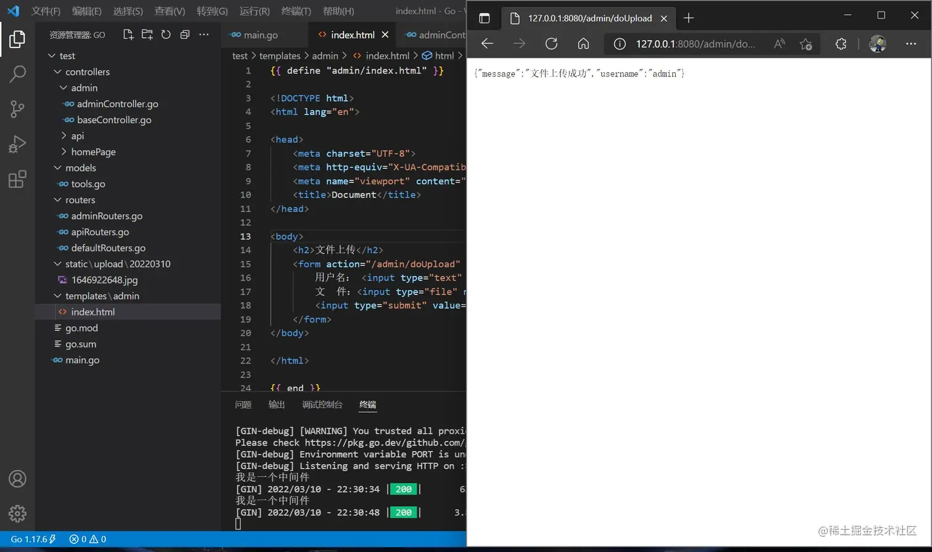Open main.go in the explorer tree
This screenshot has height=552, width=932.
pos(128,360)
